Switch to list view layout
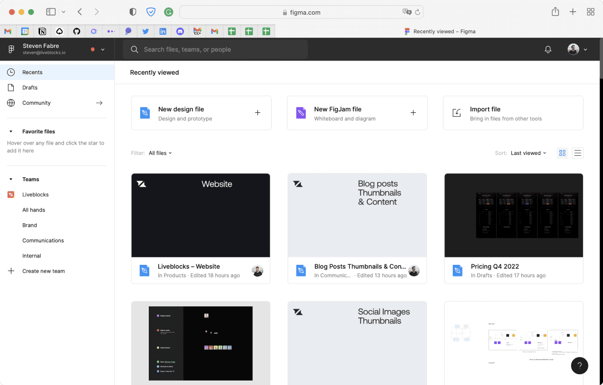Image resolution: width=603 pixels, height=385 pixels. [x=578, y=153]
